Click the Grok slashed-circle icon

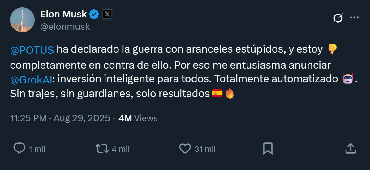(338, 18)
